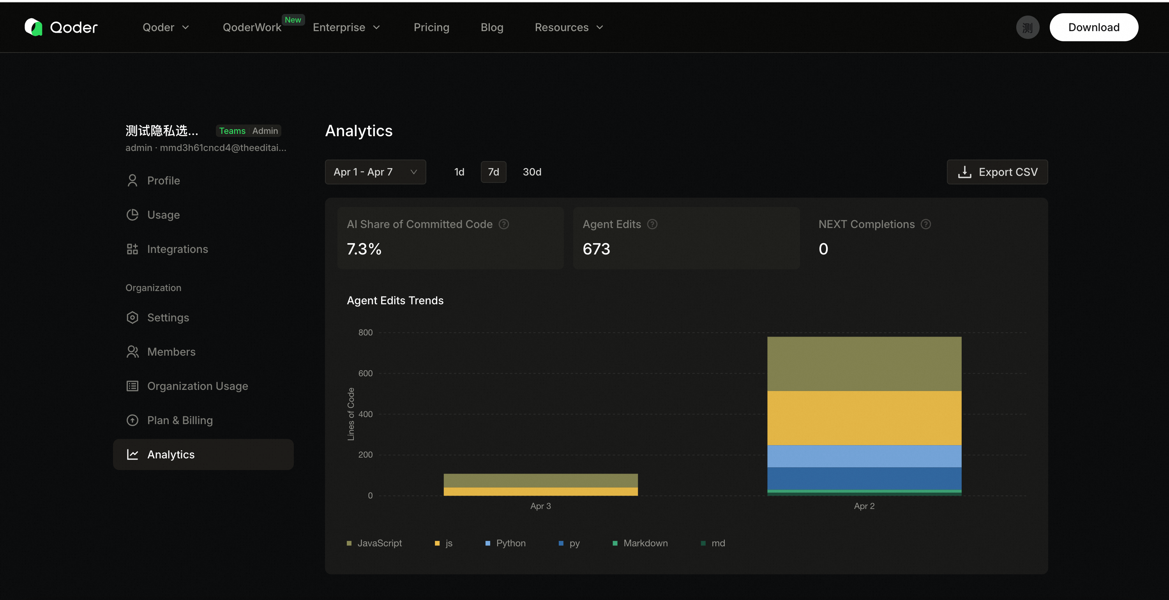Click the Analytics page heading

click(x=358, y=131)
